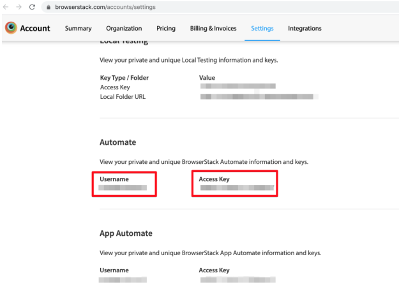Click the 'View your private and unique Local Testing' description
399x287 pixels.
click(x=188, y=60)
